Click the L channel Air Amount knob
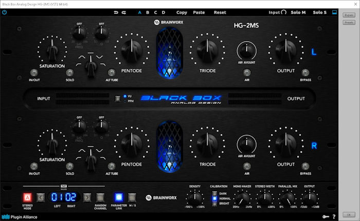Viewport: 360px width, 221px height. (x=247, y=50)
